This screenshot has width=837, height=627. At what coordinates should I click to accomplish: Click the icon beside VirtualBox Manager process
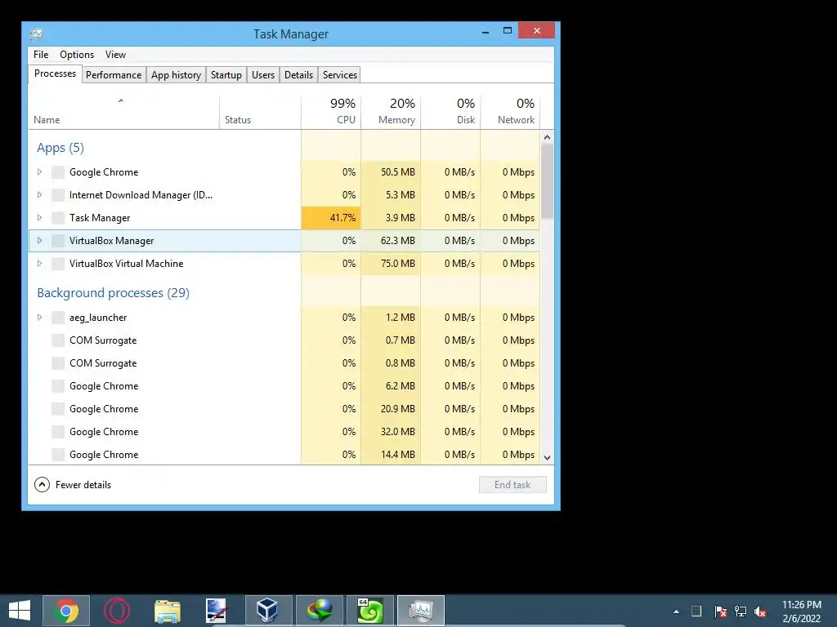coord(58,241)
